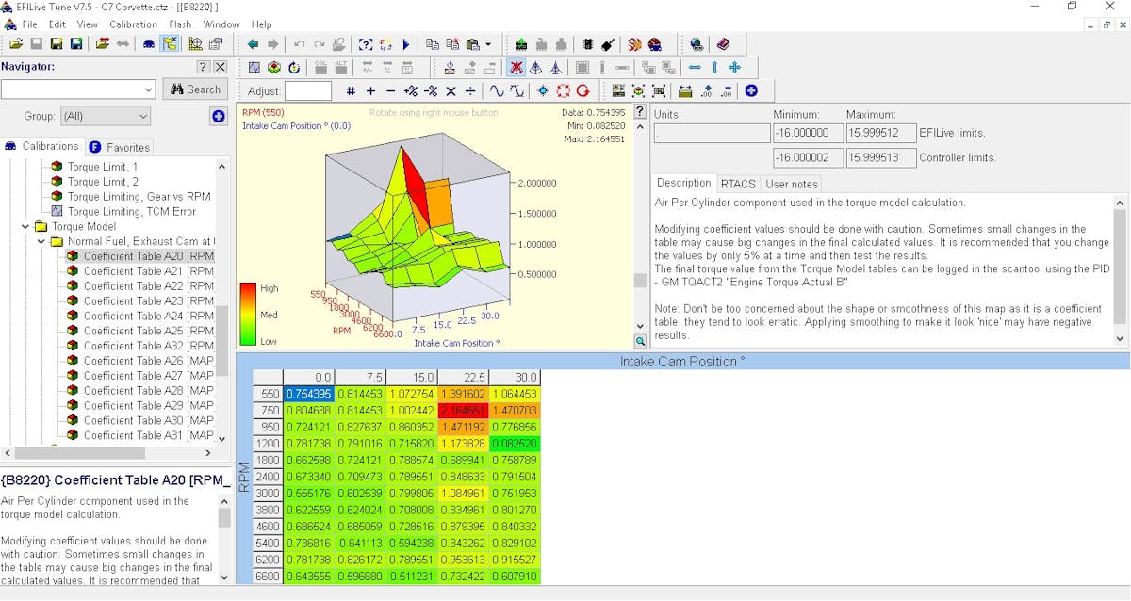Viewport: 1131px width, 601px height.
Task: Toggle the highlighted red X chart button
Action: (516, 68)
